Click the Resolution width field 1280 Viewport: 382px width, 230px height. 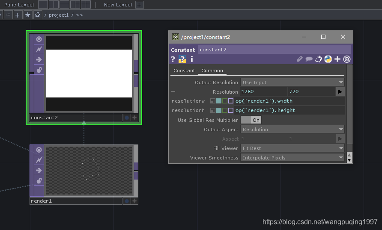(264, 91)
